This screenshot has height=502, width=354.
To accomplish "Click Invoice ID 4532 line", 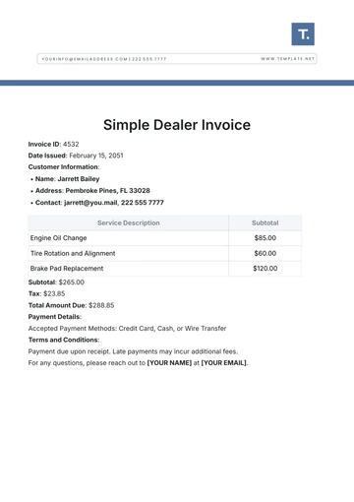I will (x=53, y=144).
